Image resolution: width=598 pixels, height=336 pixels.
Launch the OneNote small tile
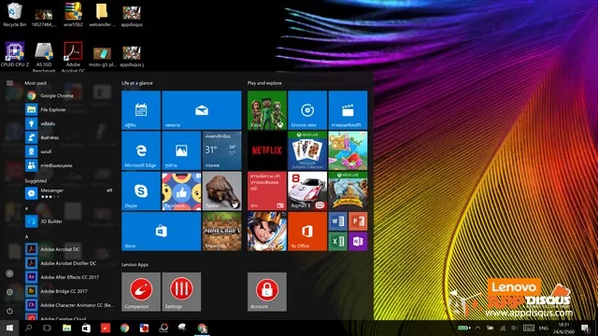358,242
